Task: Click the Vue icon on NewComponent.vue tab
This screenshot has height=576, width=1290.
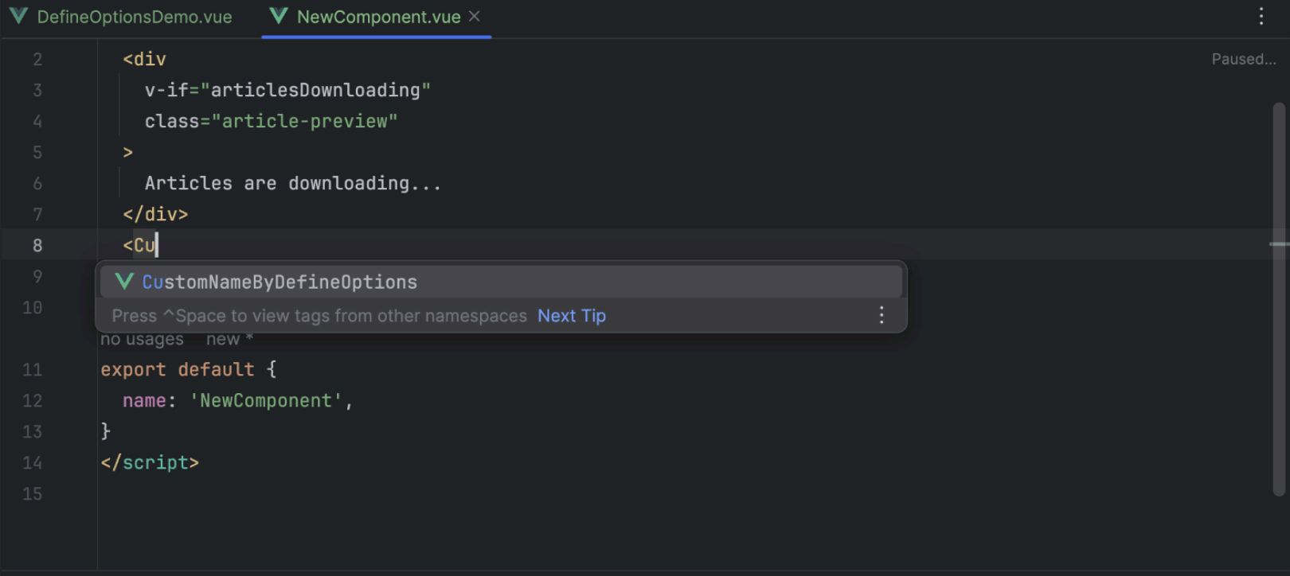Action: [x=278, y=17]
